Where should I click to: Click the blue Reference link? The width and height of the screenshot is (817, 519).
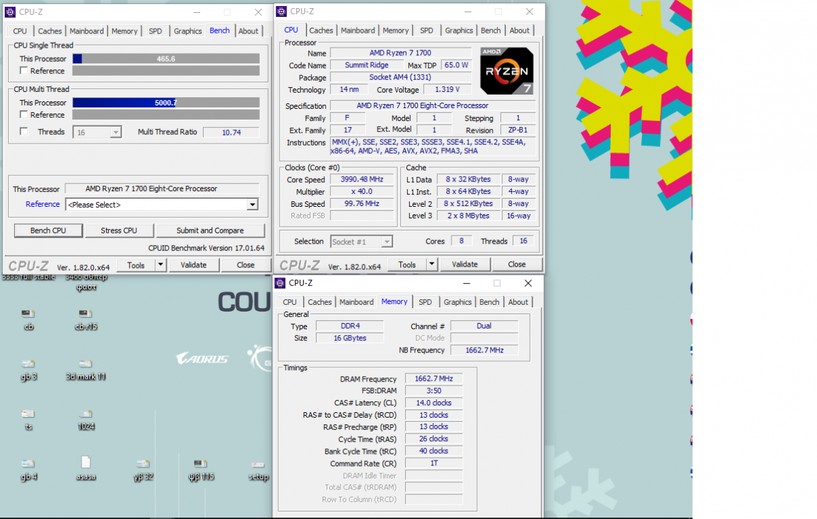[x=43, y=204]
